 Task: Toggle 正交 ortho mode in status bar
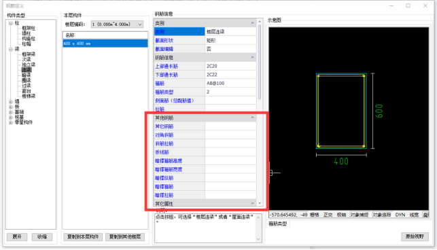(x=328, y=215)
